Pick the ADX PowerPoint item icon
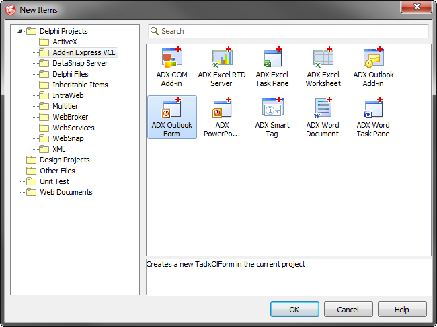This screenshot has height=327, width=437. pos(222,108)
